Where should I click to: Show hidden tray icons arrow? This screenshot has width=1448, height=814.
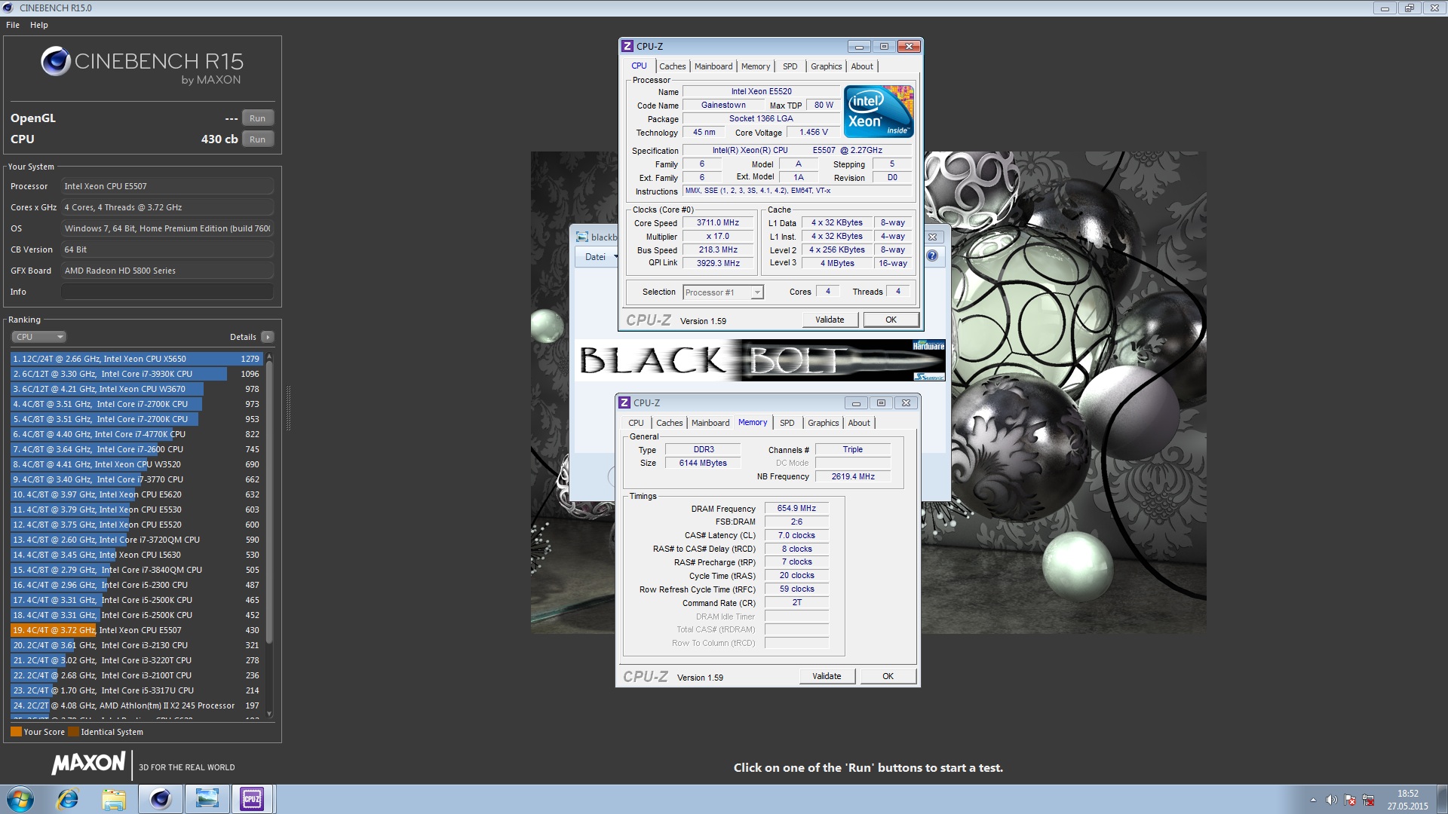point(1313,800)
